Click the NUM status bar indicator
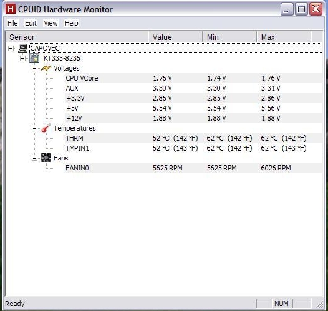This screenshot has width=328, height=311. pyautogui.click(x=282, y=304)
